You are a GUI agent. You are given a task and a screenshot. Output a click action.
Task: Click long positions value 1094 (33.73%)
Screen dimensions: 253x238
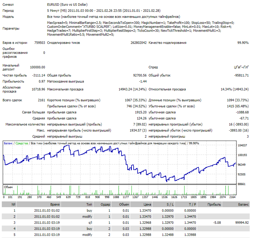tap(238, 100)
